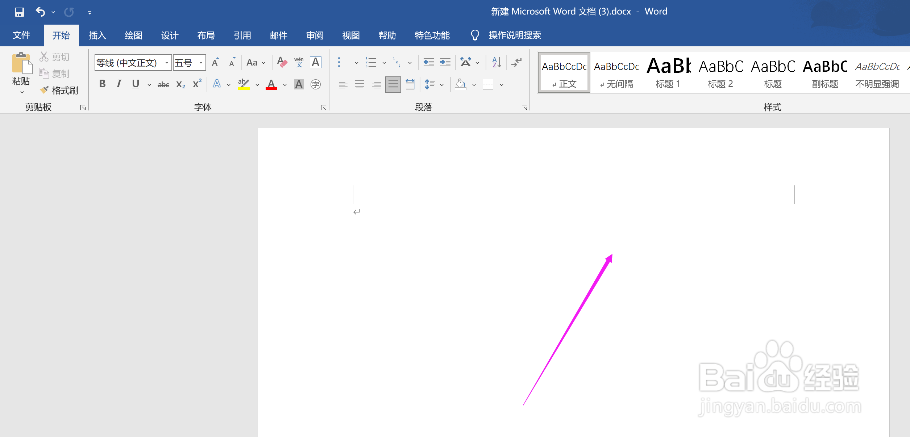Screen dimensions: 910x437
Task: Click the increase indent icon
Action: coord(445,63)
